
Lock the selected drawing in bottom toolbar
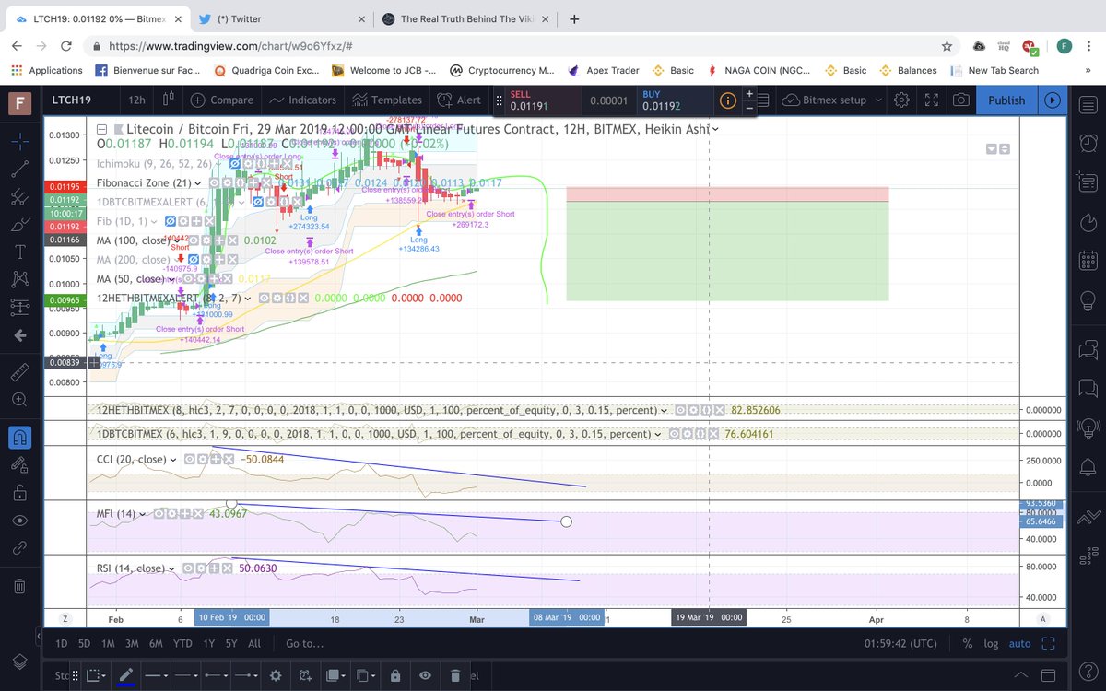click(x=394, y=675)
